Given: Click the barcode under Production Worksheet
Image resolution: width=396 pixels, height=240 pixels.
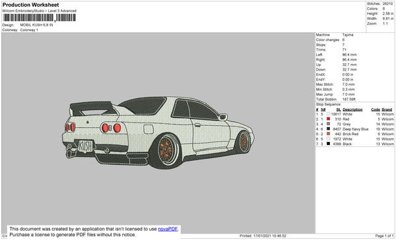Looking at the screenshot, I should click(39, 18).
